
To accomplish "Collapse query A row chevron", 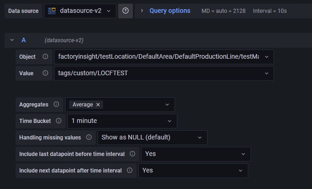I will click(11, 40).
